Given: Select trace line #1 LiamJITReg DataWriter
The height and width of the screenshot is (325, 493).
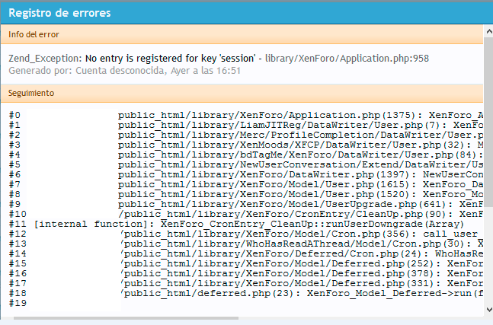Looking at the screenshot, I should (x=297, y=125).
